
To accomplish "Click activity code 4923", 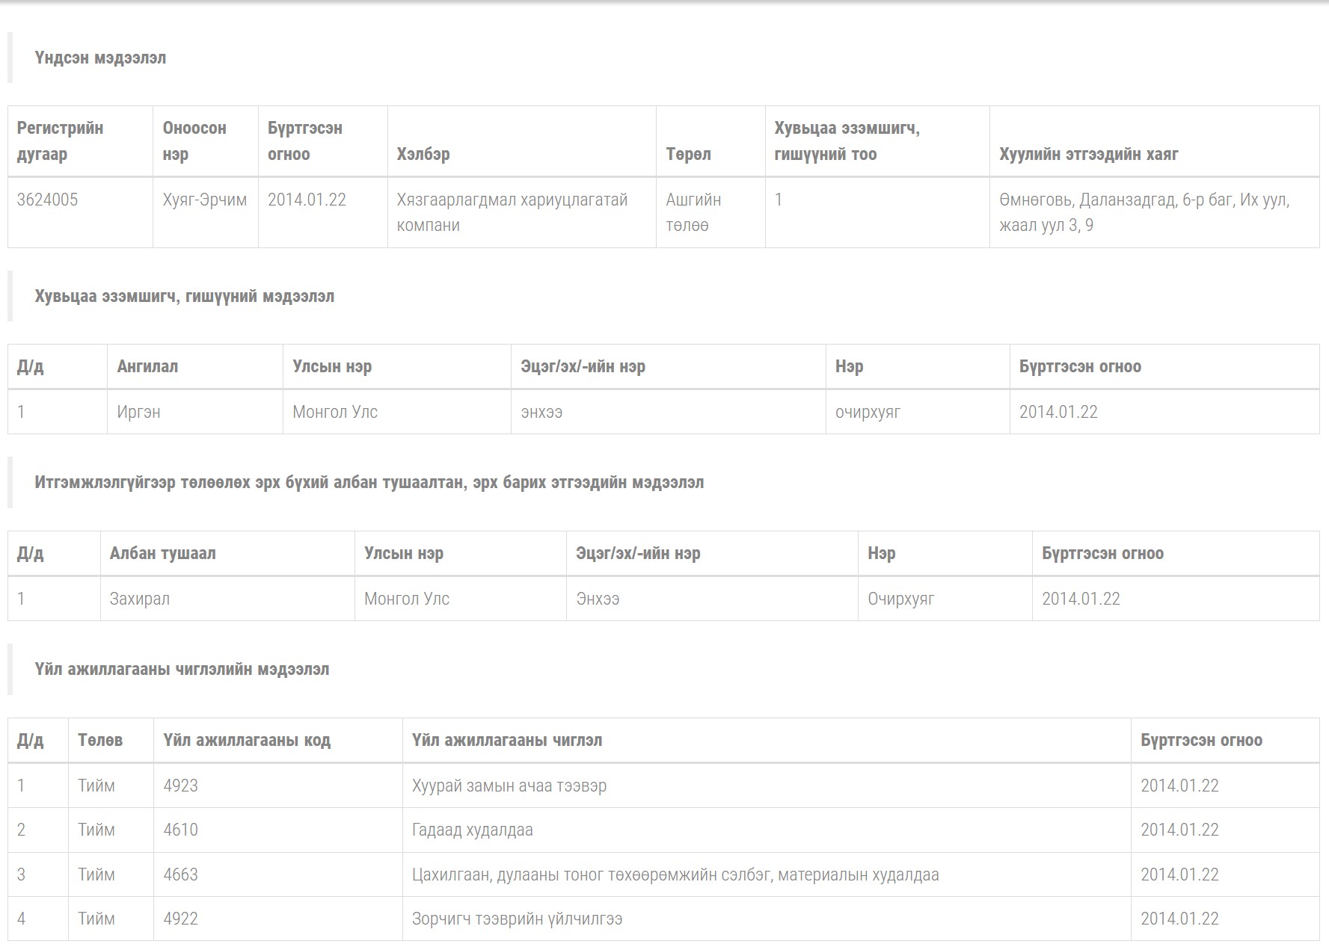I will [x=180, y=786].
